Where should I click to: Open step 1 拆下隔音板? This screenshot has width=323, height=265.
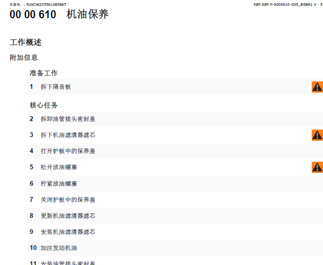click(x=175, y=87)
